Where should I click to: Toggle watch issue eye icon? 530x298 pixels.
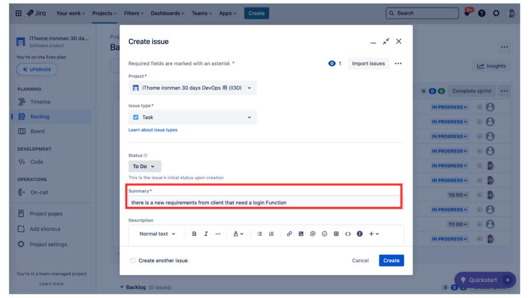point(332,64)
